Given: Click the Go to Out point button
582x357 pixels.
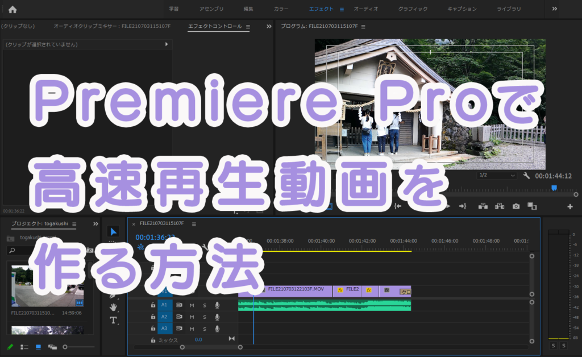Looking at the screenshot, I should [x=463, y=206].
